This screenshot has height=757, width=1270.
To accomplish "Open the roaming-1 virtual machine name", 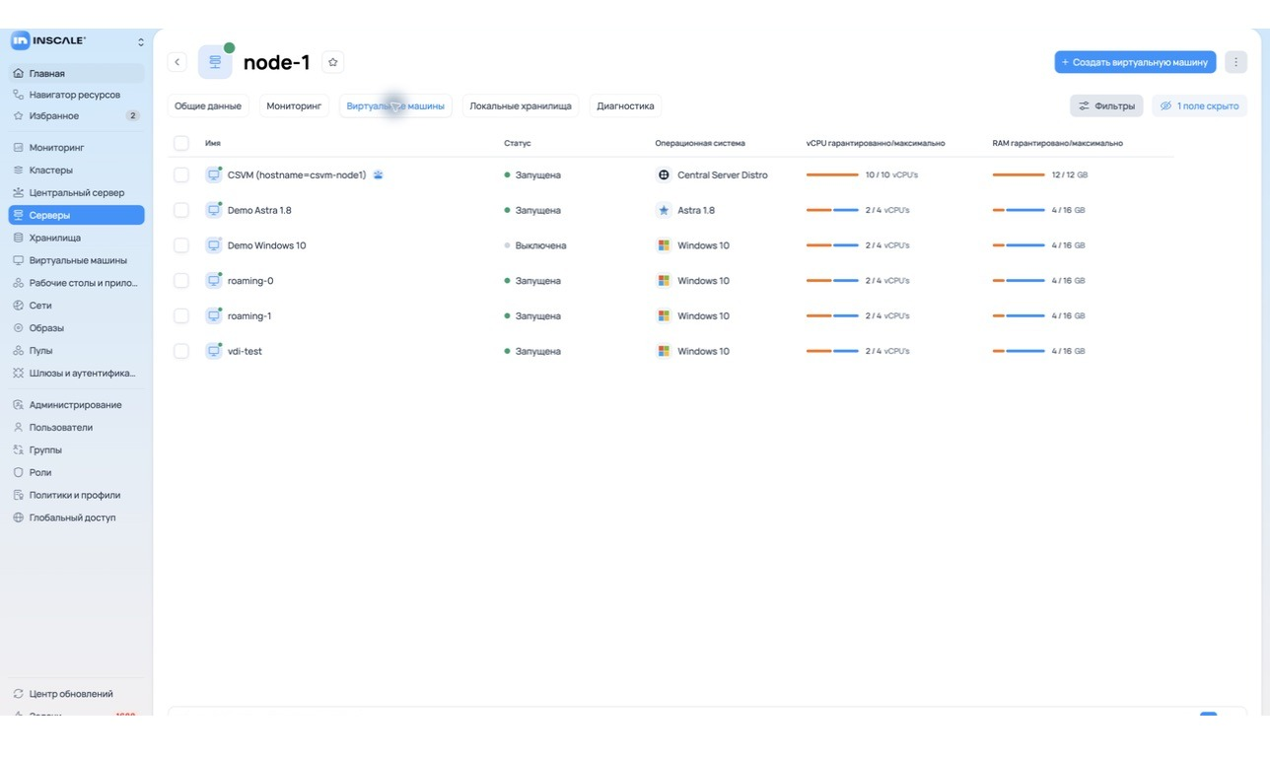I will (249, 316).
